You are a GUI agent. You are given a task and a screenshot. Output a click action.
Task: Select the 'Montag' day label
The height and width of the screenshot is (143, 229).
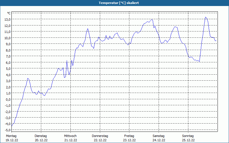[x=11, y=136]
